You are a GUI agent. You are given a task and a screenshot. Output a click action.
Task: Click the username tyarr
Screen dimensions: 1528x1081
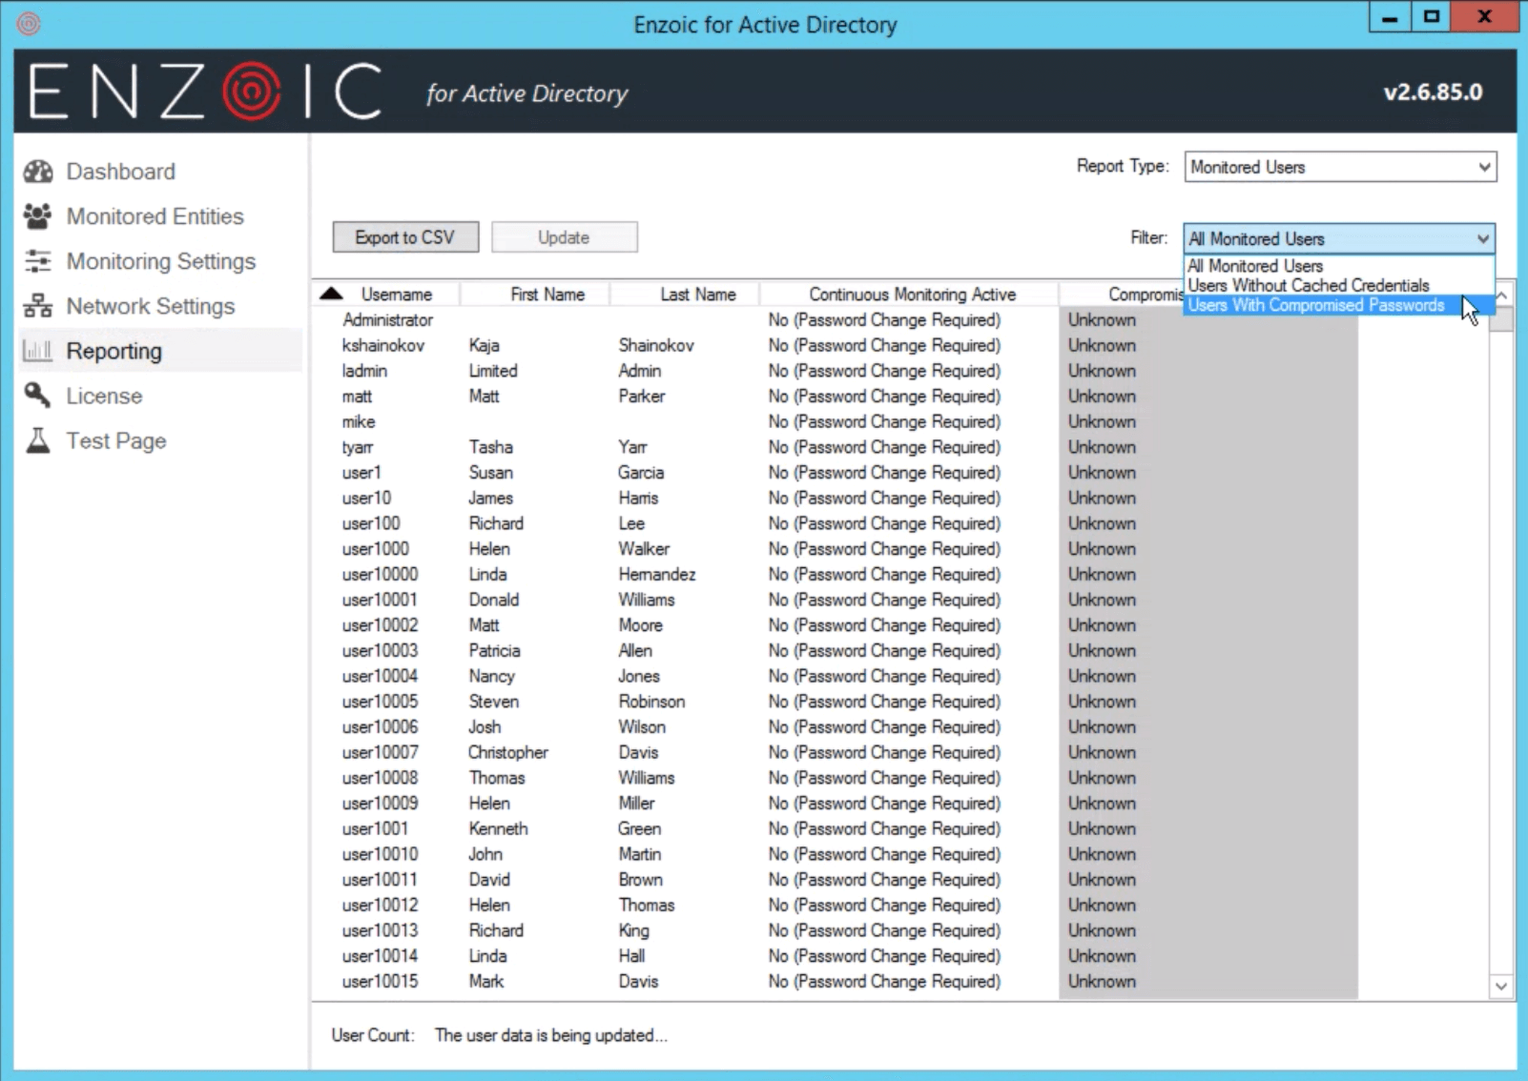point(358,447)
